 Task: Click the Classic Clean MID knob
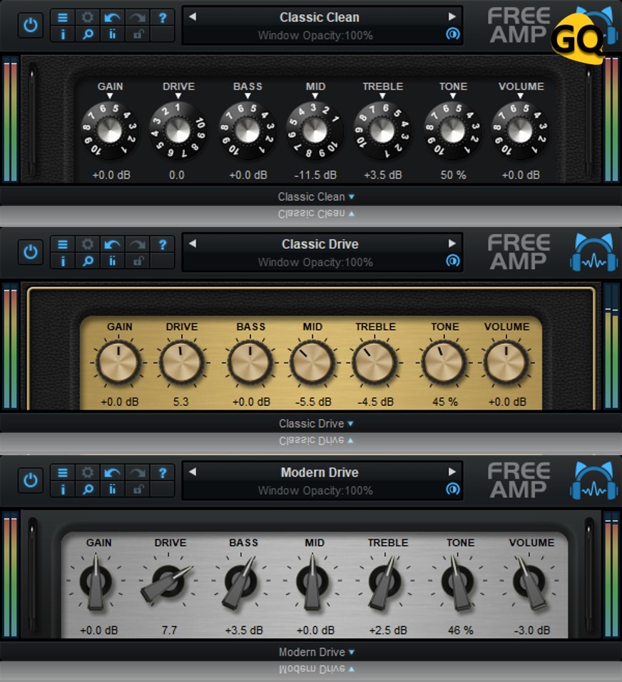click(315, 131)
